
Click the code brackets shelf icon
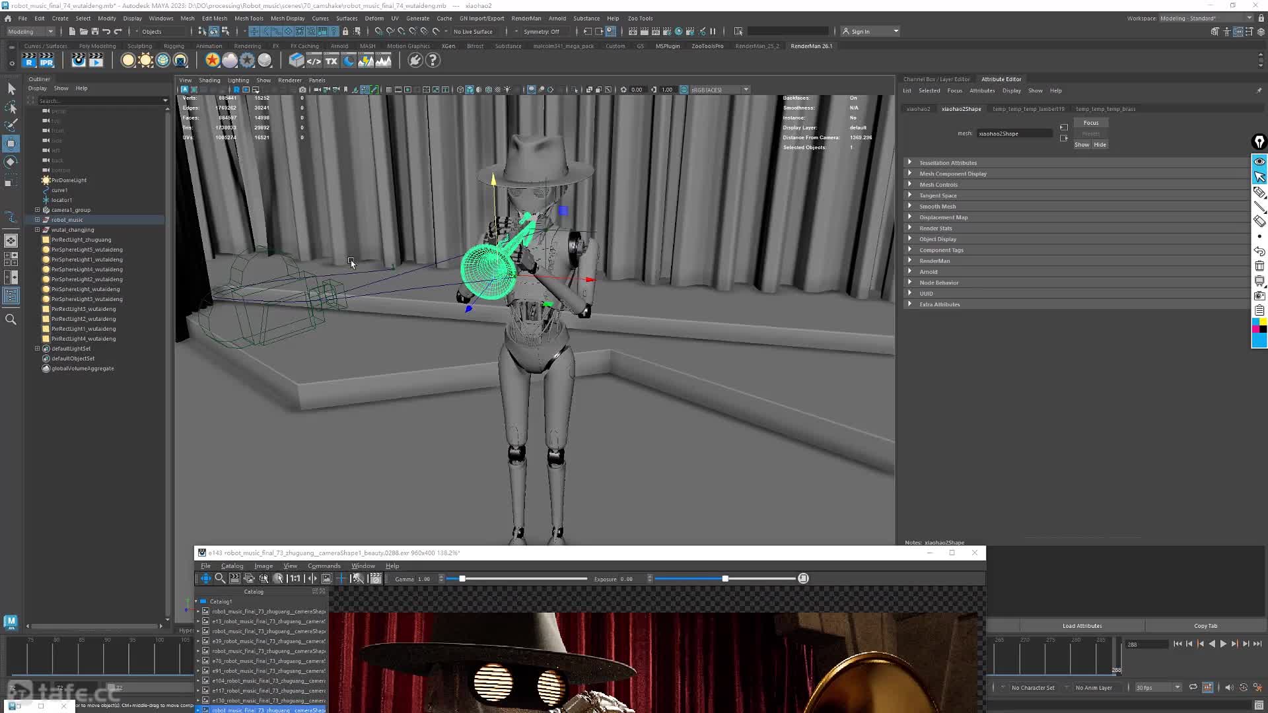coord(314,61)
